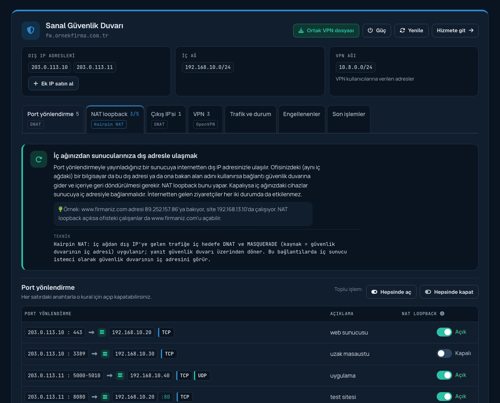This screenshot has width=500, height=403.
Task: Click the arrow icon in the port 443 row
Action: (92, 332)
